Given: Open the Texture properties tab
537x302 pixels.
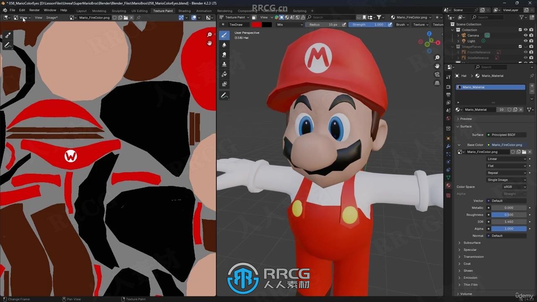Looking at the screenshot, I should [448, 195].
